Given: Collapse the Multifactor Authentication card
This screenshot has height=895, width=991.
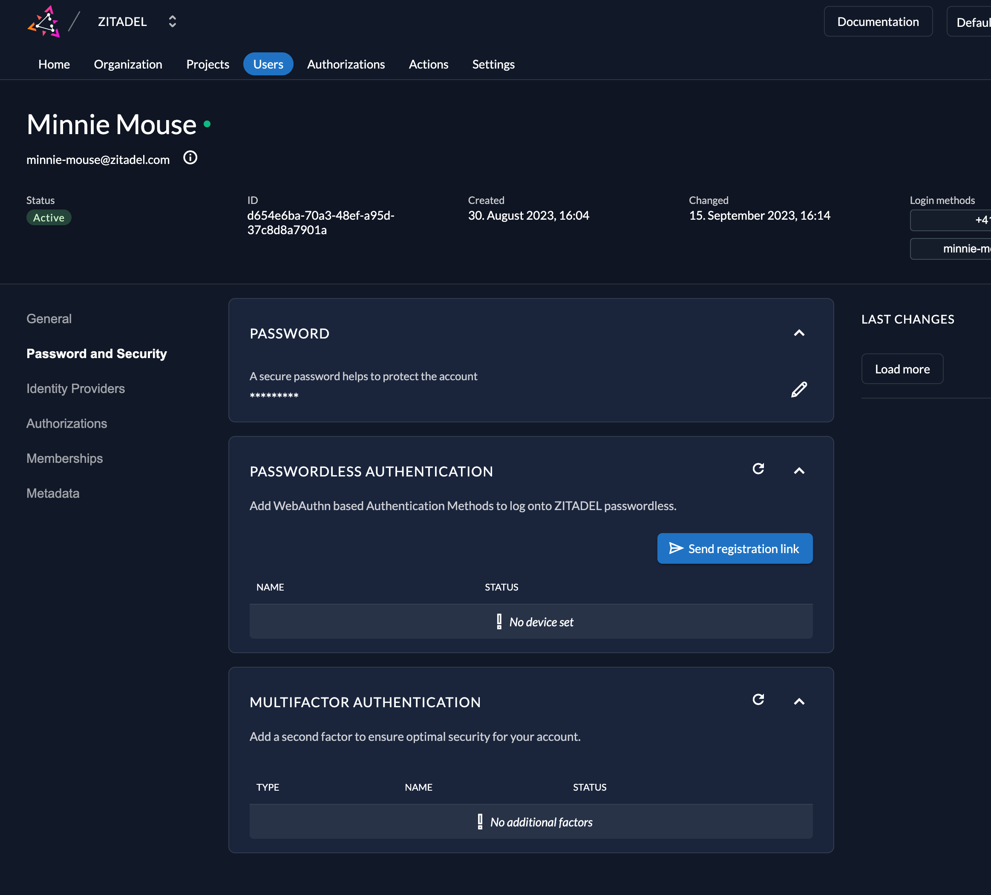Looking at the screenshot, I should 799,701.
